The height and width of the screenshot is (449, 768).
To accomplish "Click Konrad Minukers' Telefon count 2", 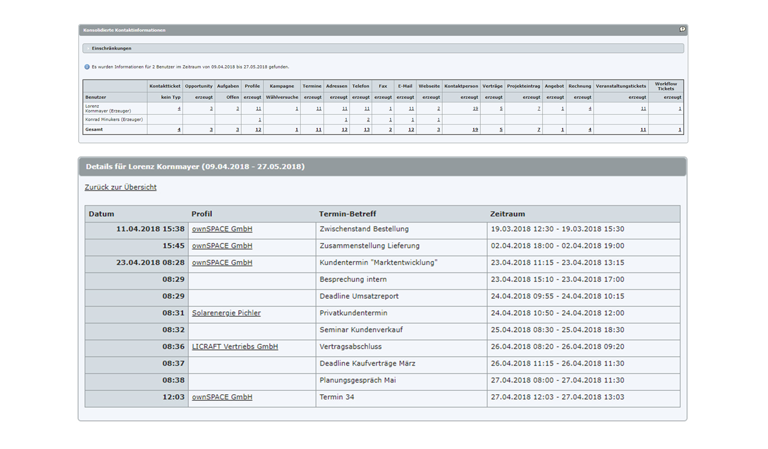I will (x=368, y=119).
